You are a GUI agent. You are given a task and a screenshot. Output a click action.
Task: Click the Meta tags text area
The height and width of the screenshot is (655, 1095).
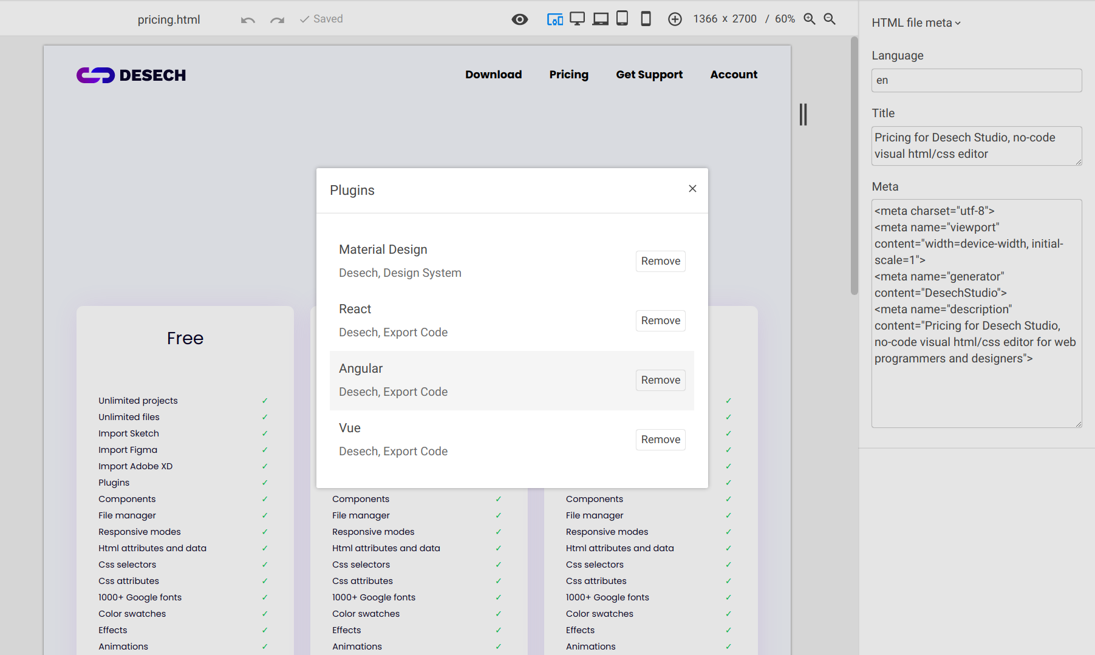(x=977, y=313)
